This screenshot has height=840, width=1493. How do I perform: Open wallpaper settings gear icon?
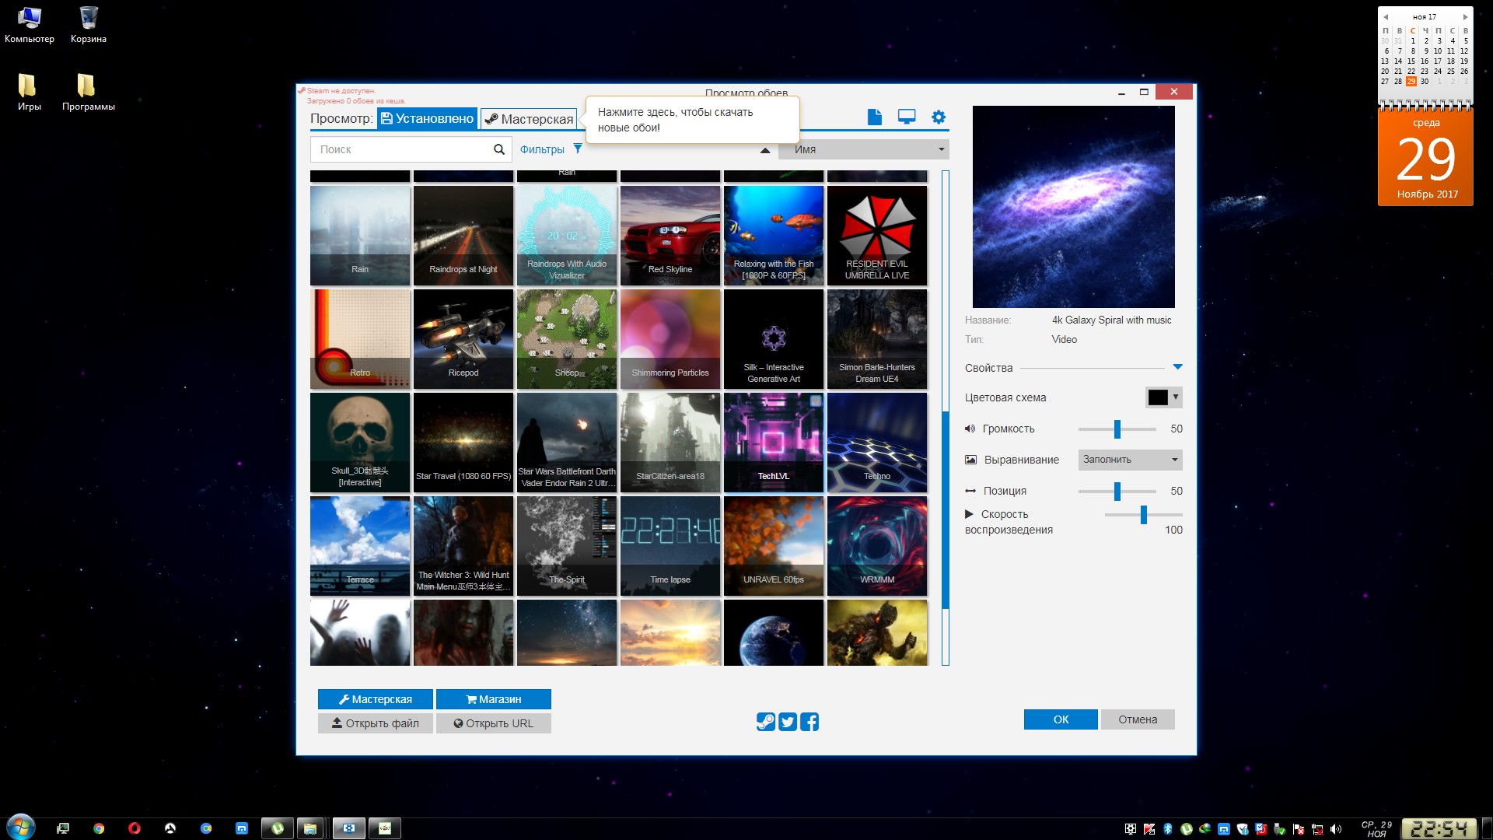pyautogui.click(x=939, y=116)
